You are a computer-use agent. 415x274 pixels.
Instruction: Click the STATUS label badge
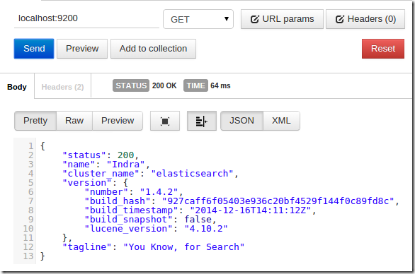point(131,85)
